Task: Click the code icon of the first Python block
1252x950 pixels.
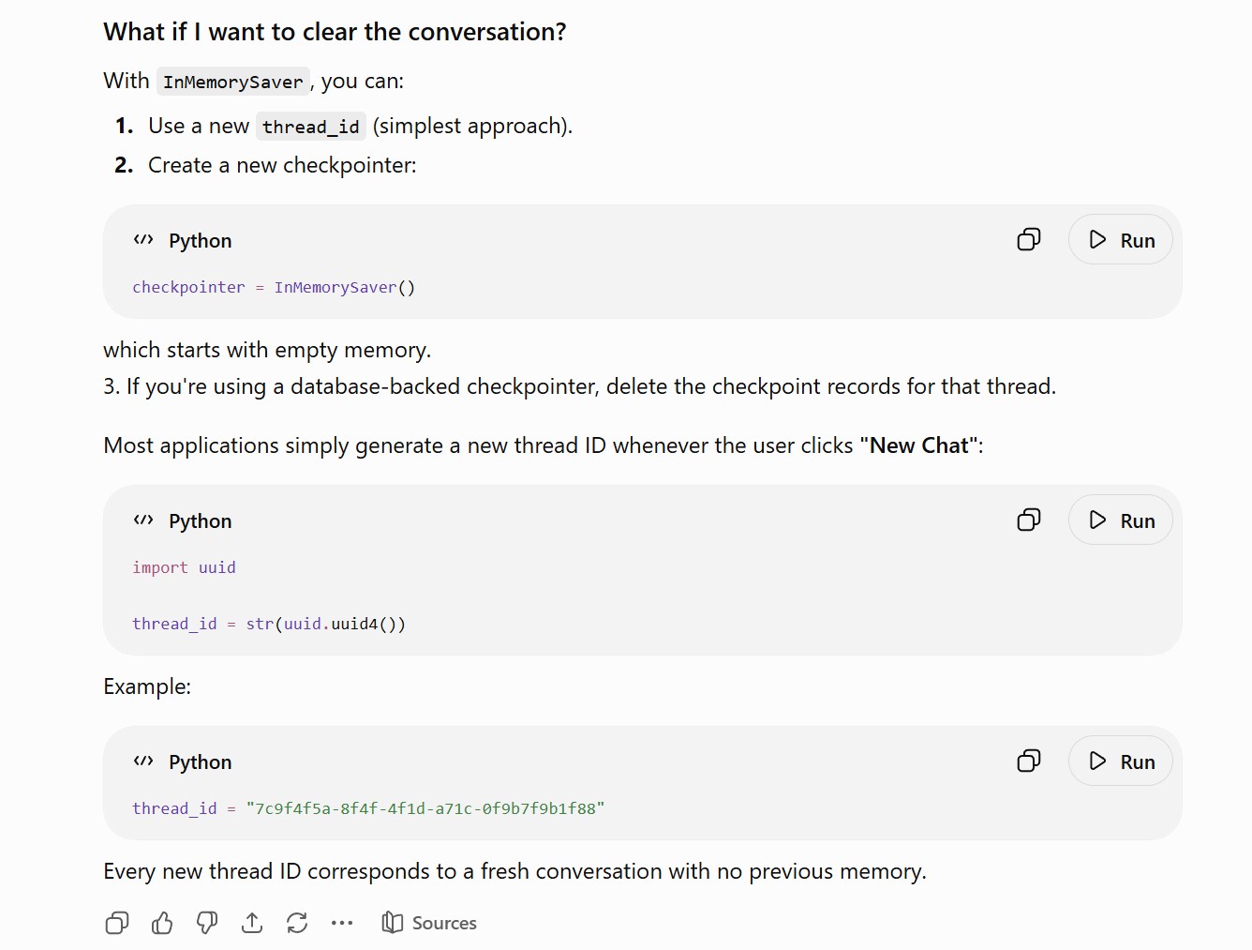Action: 143,240
